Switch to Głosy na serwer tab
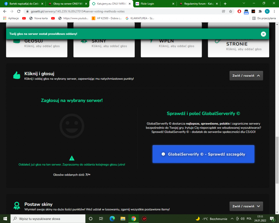This screenshot has width=279, height=223. point(66,4)
